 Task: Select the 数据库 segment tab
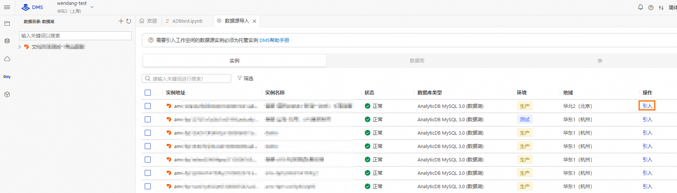[x=417, y=61]
